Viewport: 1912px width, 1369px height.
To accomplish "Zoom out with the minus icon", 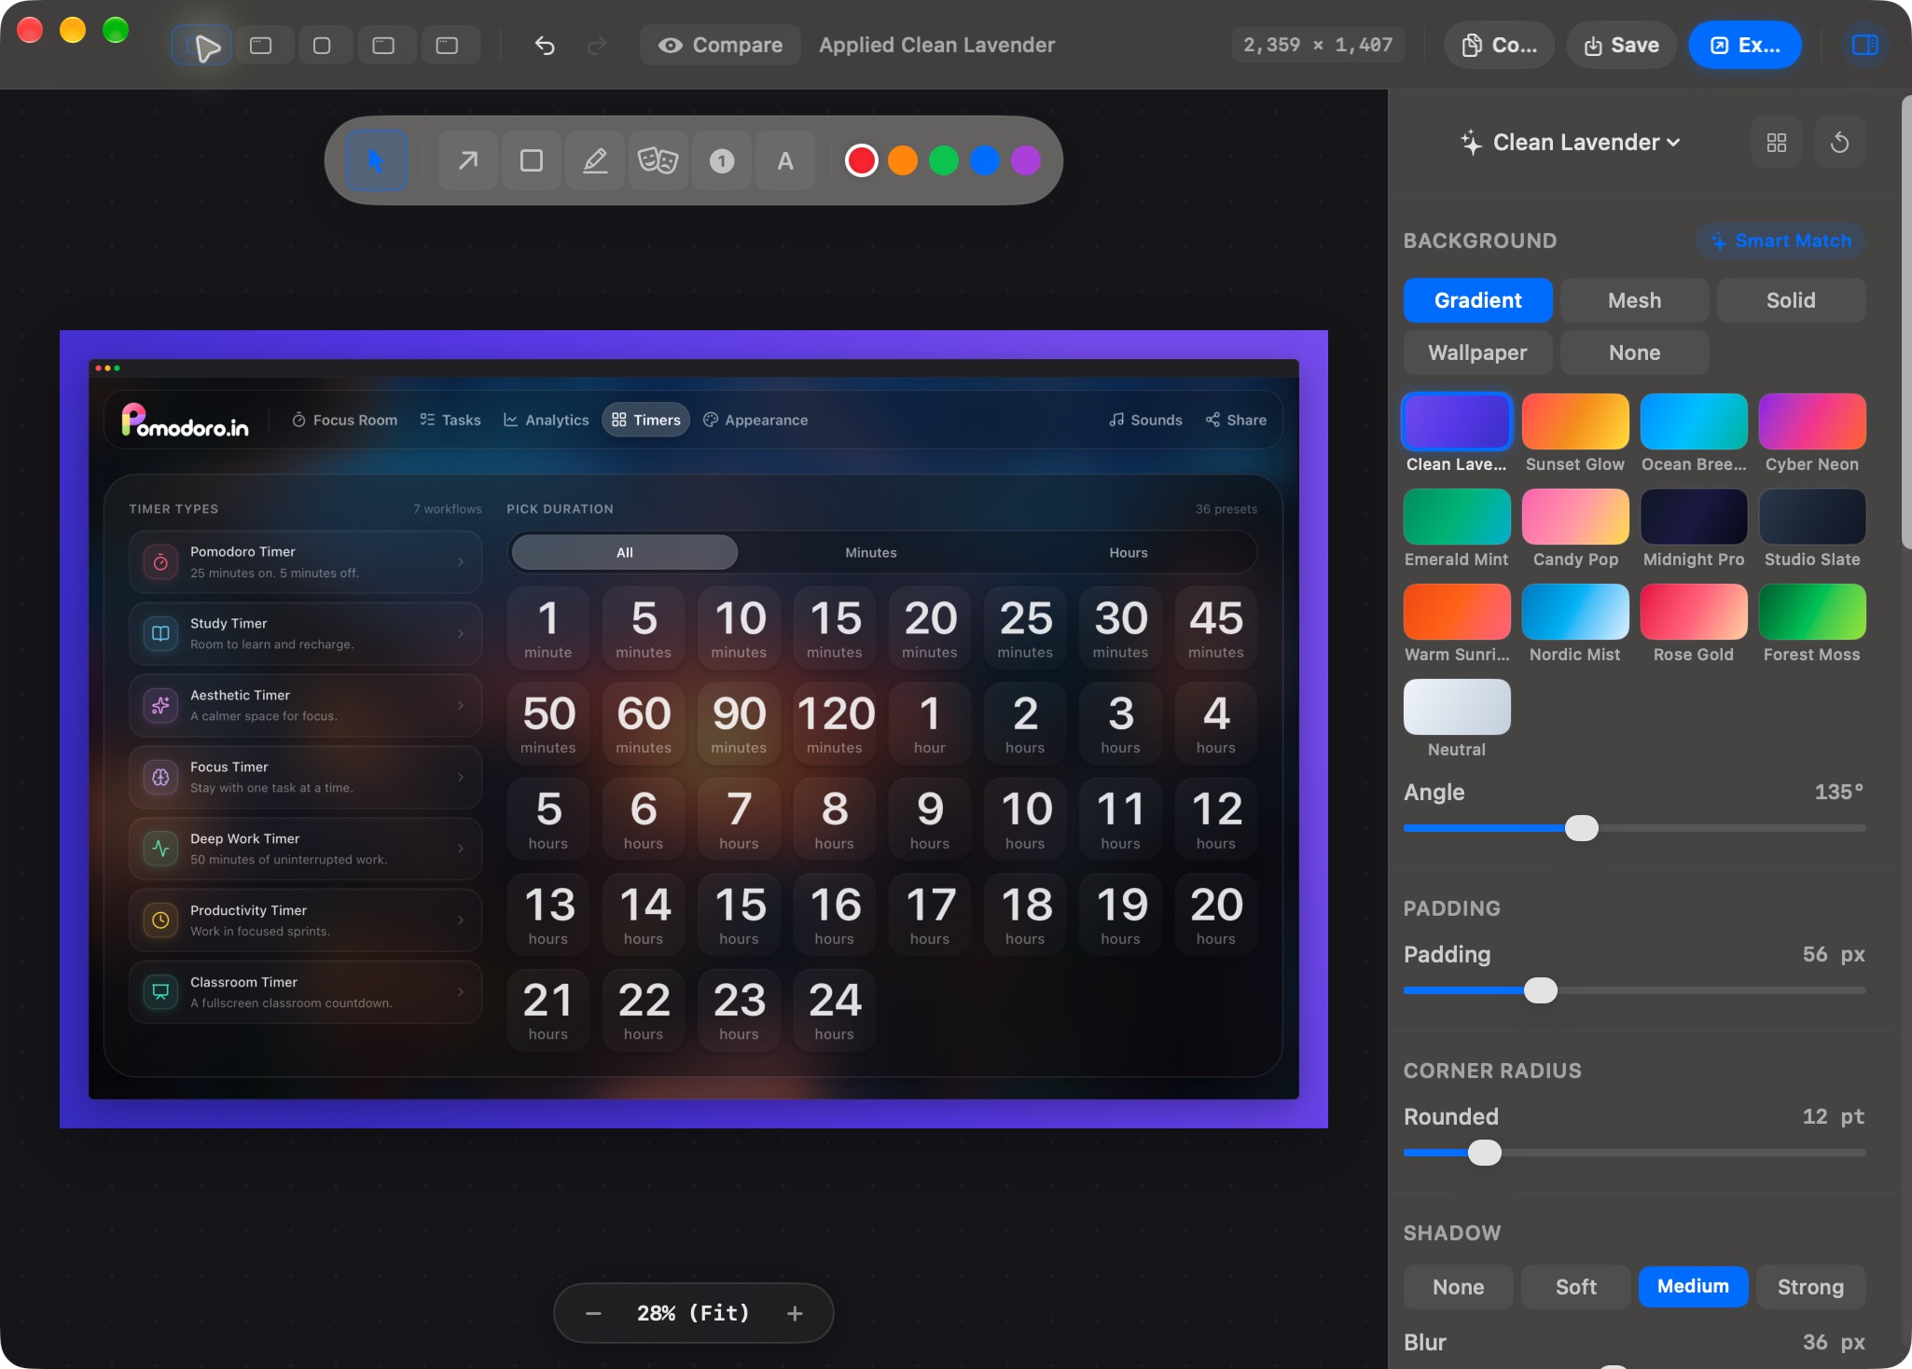I will [x=593, y=1313].
